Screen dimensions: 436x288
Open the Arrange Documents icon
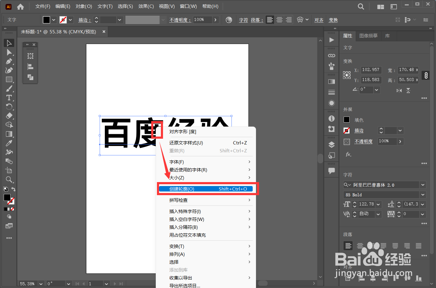[381, 7]
